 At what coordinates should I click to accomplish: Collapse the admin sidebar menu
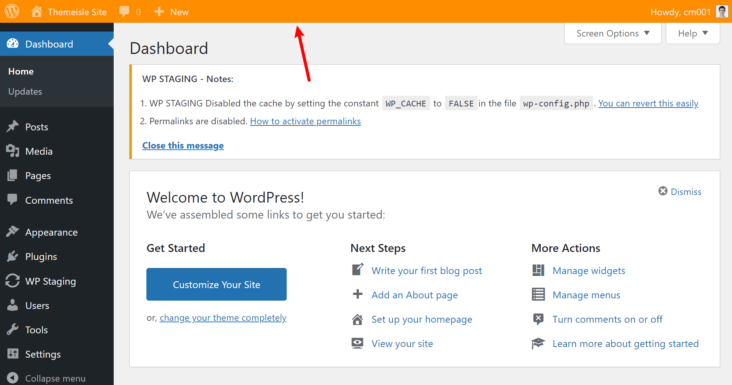(x=46, y=377)
